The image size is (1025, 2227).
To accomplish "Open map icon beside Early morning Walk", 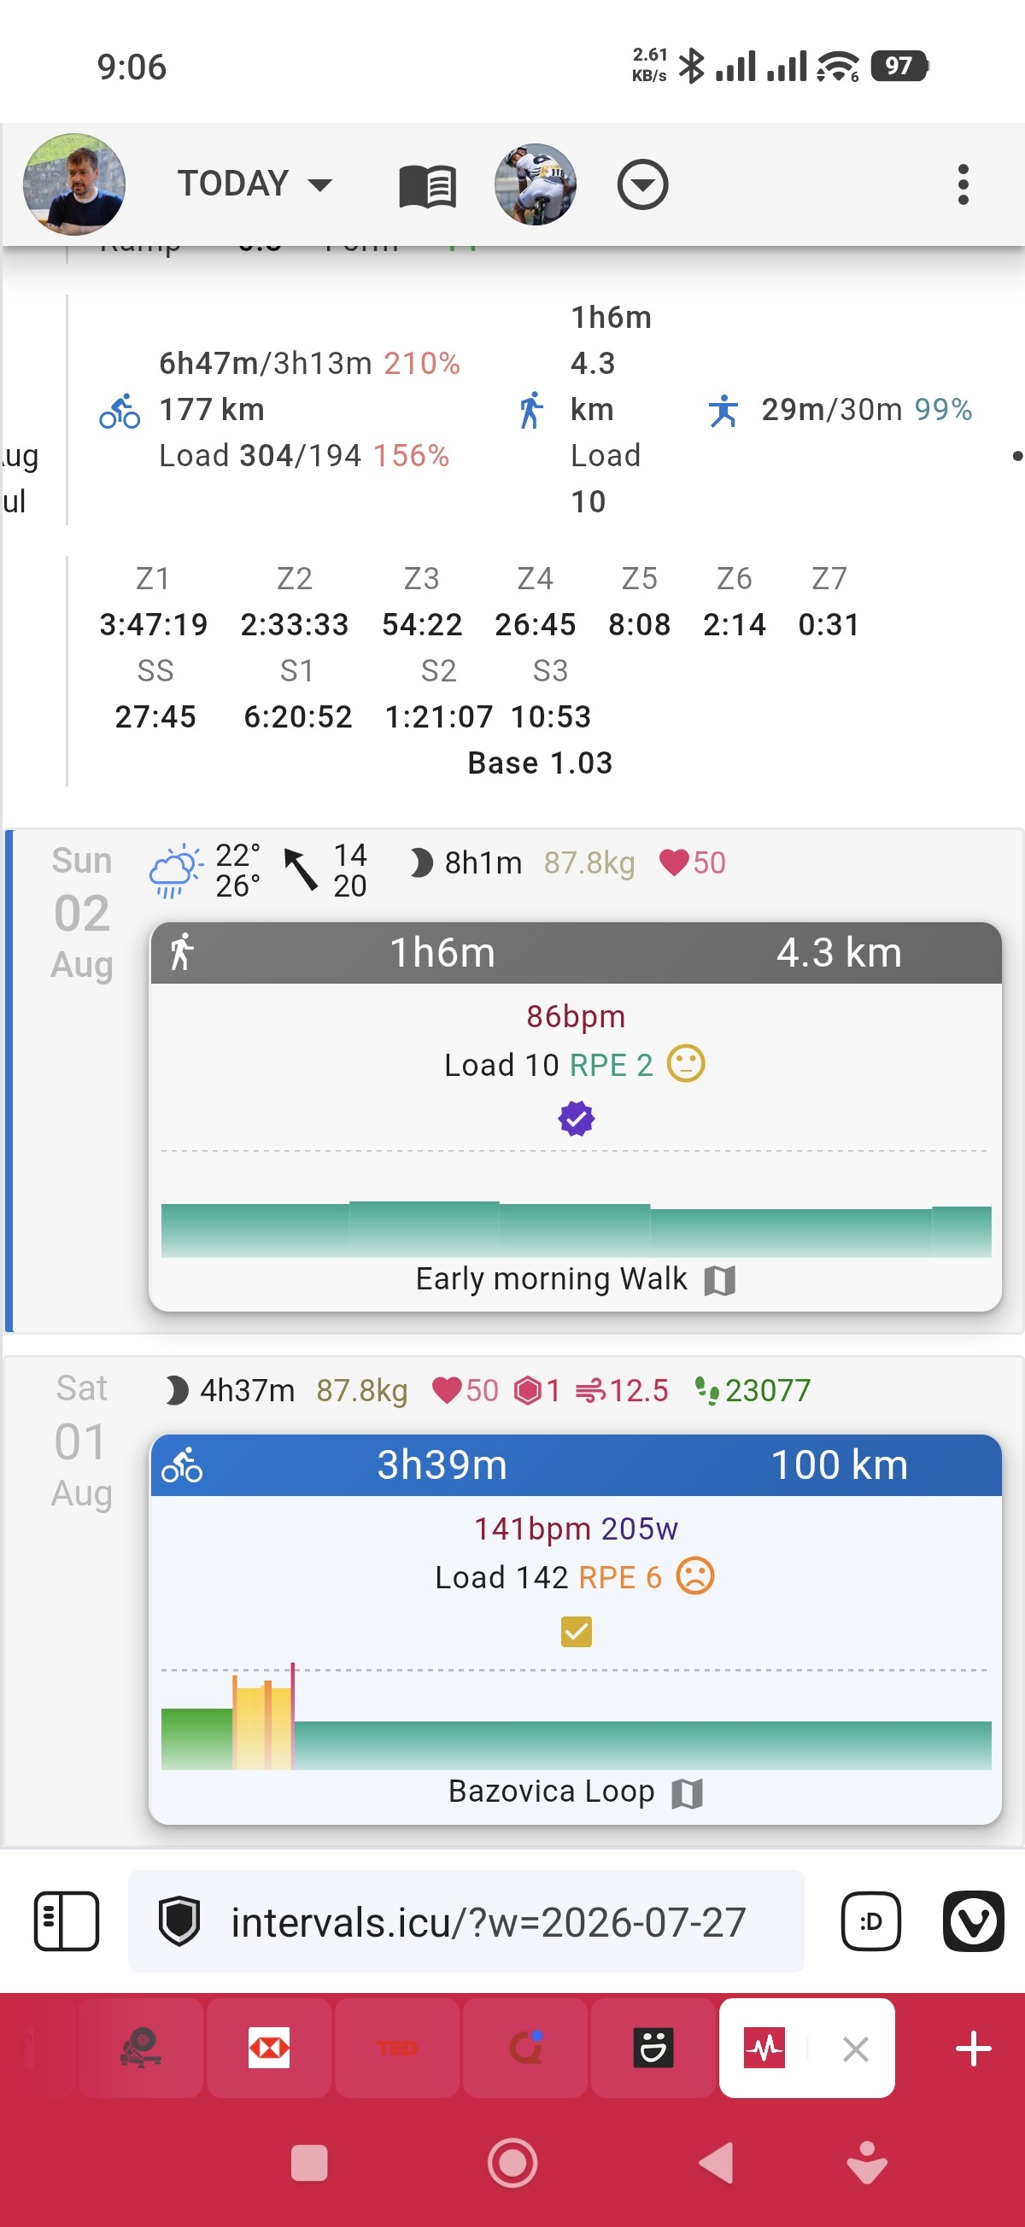I will click(x=719, y=1280).
